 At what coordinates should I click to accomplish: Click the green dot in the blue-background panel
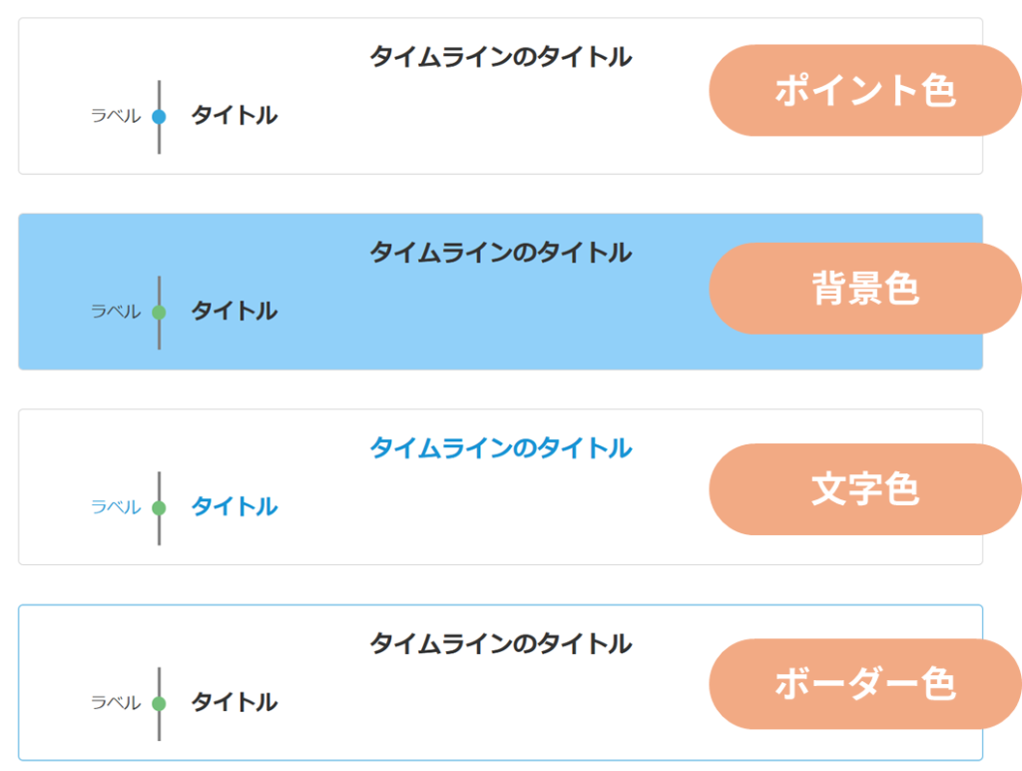159,313
